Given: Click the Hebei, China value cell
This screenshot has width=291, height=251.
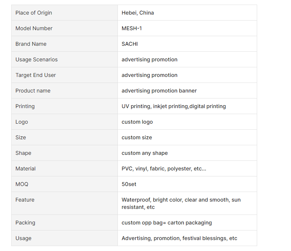Looking at the screenshot, I should [138, 13].
